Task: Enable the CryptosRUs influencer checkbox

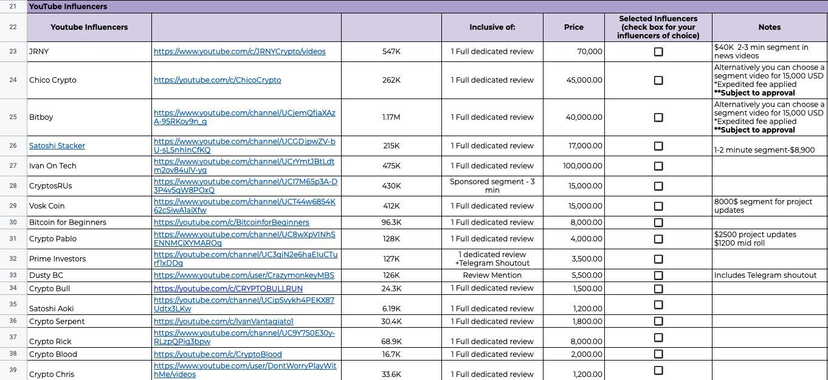Action: [x=658, y=186]
